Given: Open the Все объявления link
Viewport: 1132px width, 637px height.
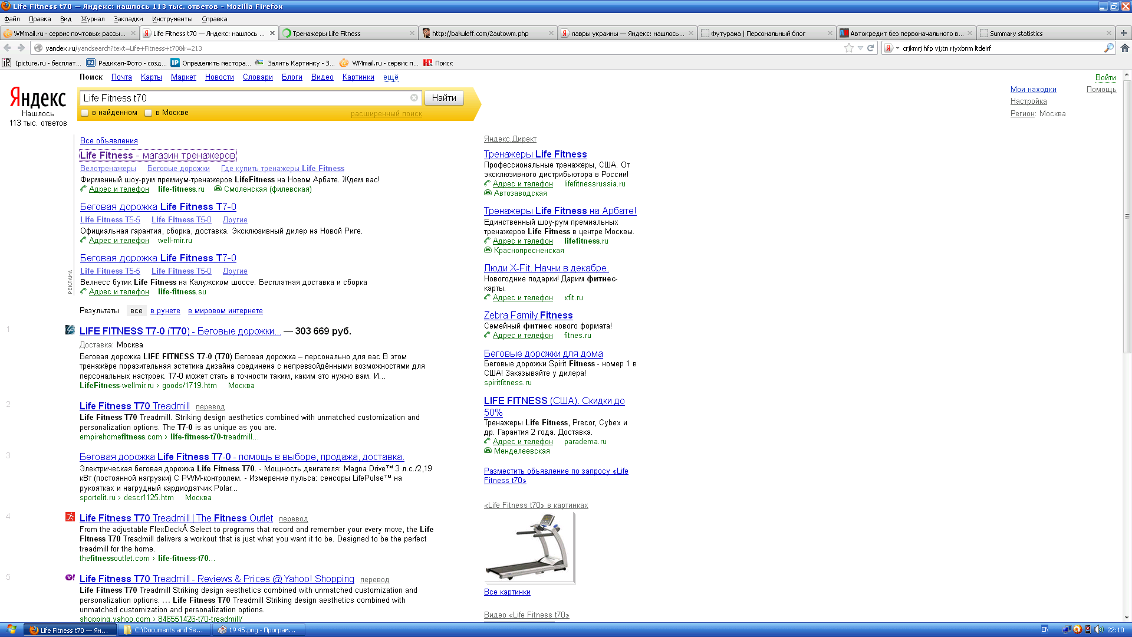Looking at the screenshot, I should click(x=109, y=141).
